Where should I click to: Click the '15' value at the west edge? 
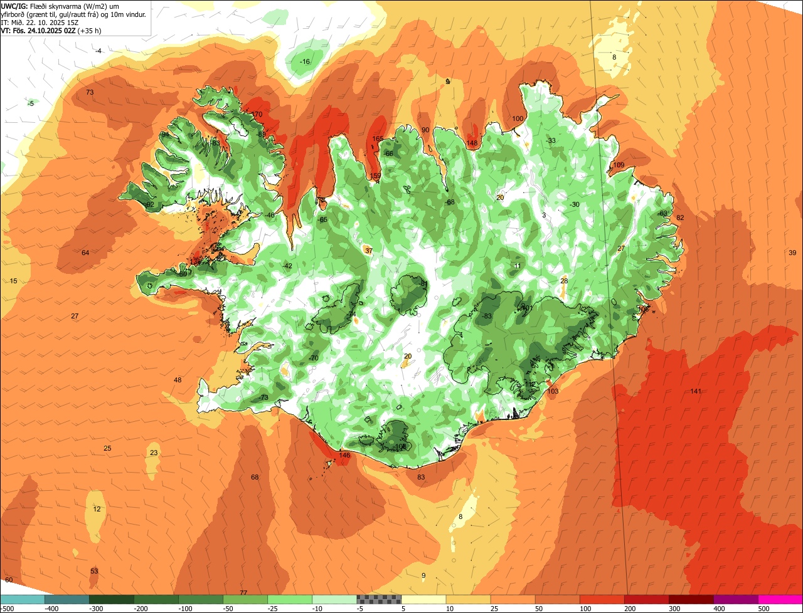[13, 281]
